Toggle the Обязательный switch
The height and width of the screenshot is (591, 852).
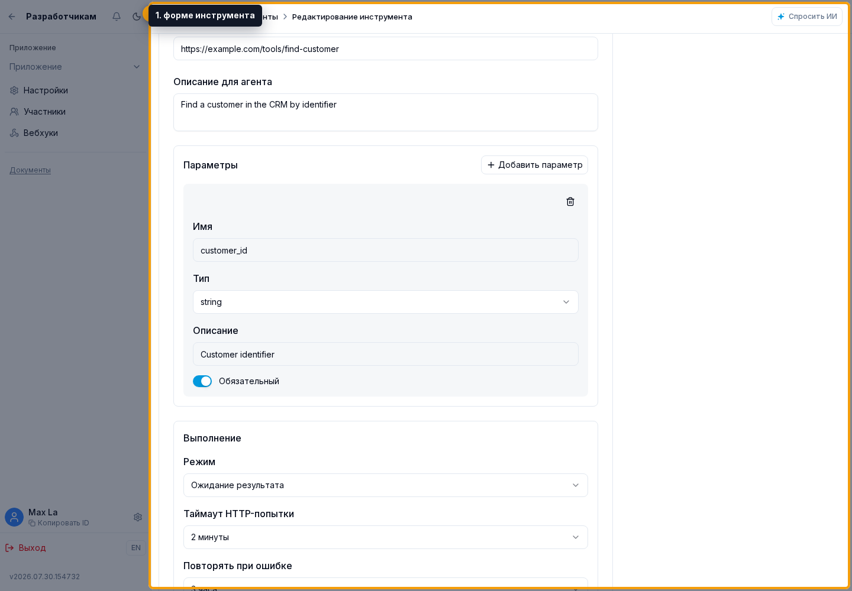(202, 381)
